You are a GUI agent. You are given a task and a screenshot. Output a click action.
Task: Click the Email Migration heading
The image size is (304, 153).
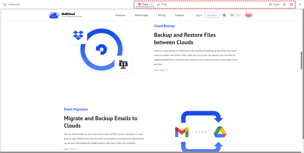76,109
